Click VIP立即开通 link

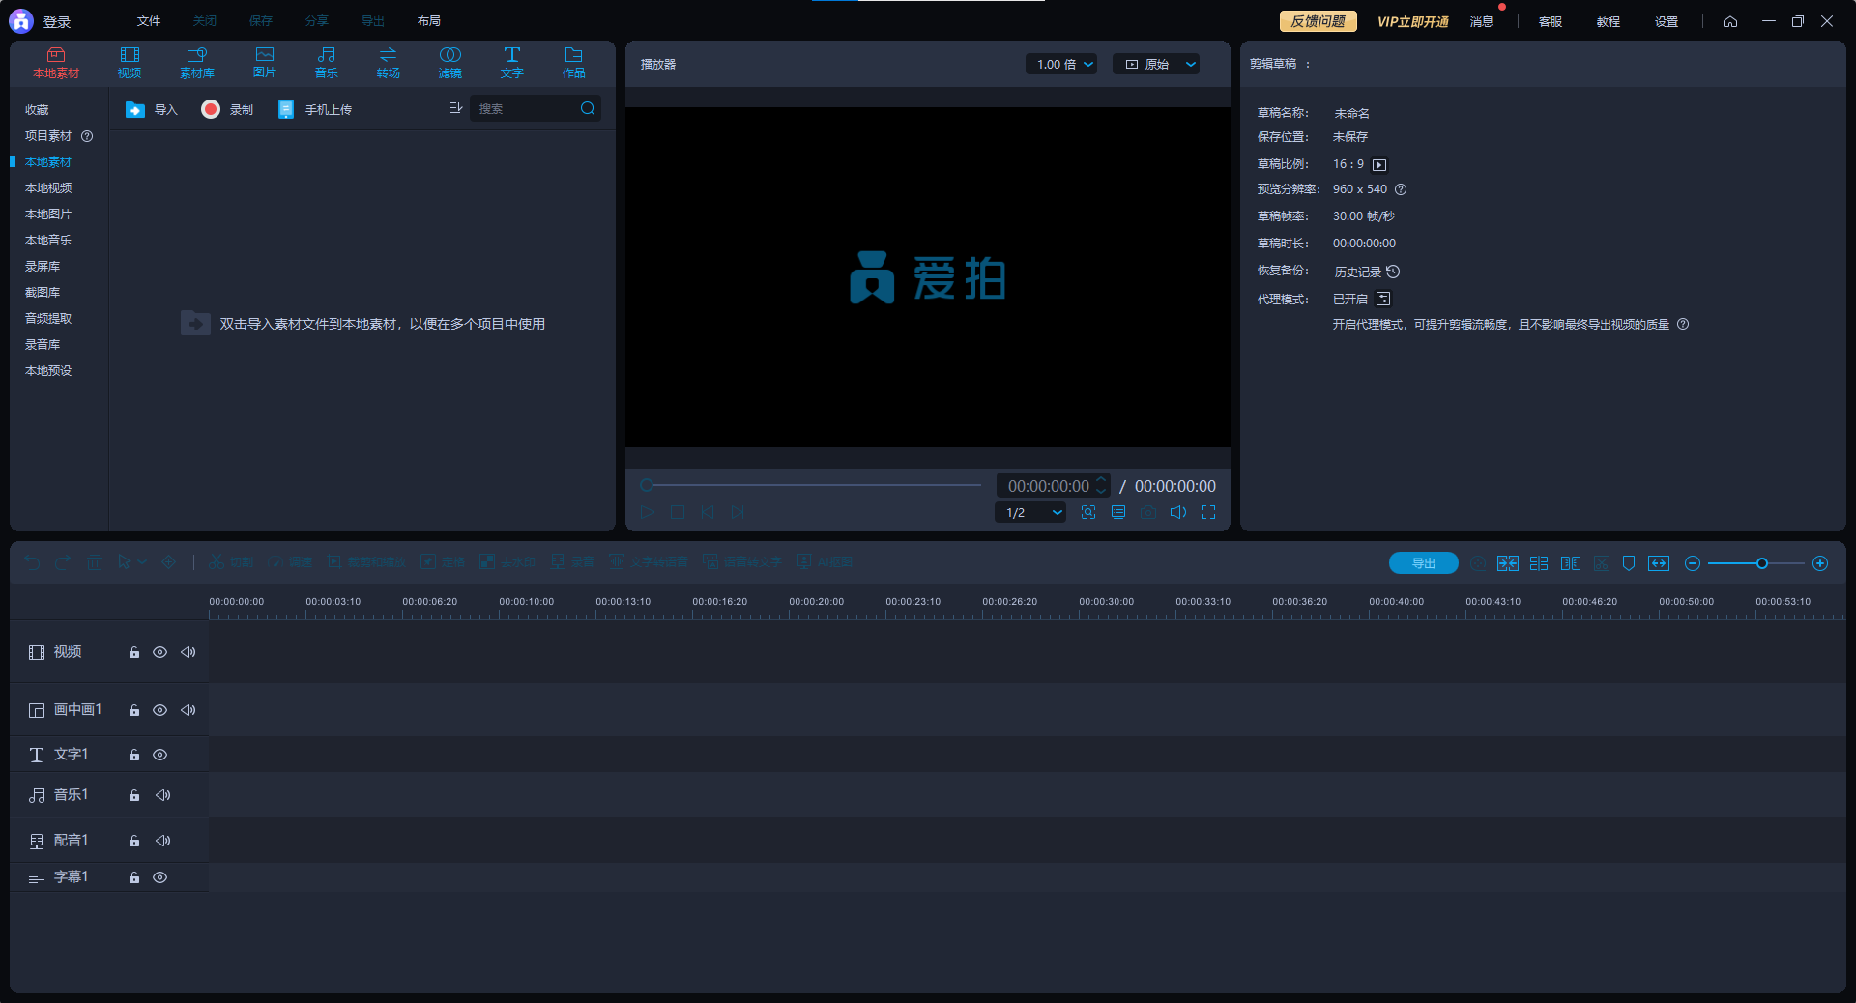pyautogui.click(x=1413, y=22)
